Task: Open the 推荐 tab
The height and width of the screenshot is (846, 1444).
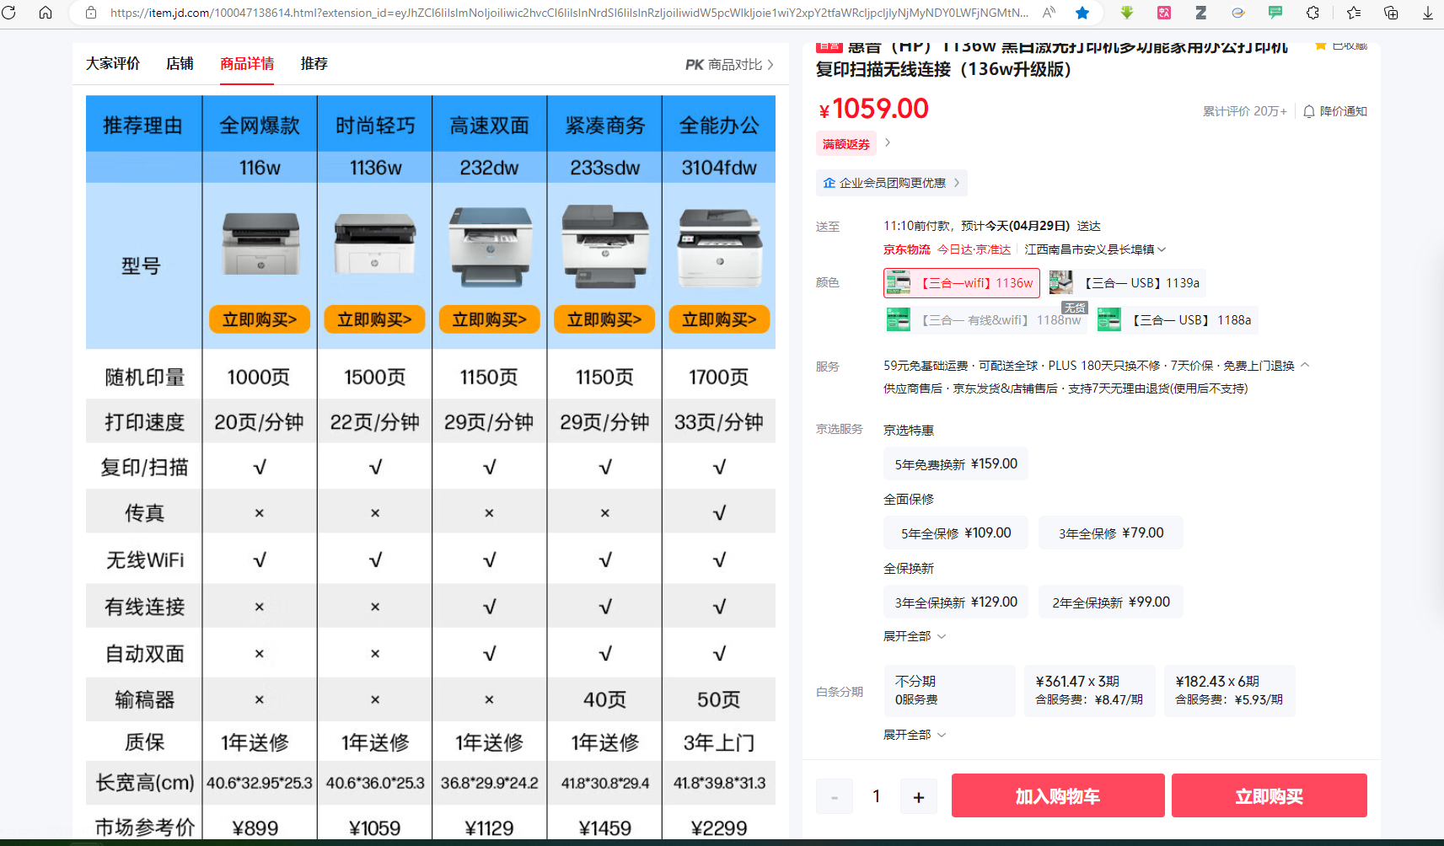Action: pos(314,64)
